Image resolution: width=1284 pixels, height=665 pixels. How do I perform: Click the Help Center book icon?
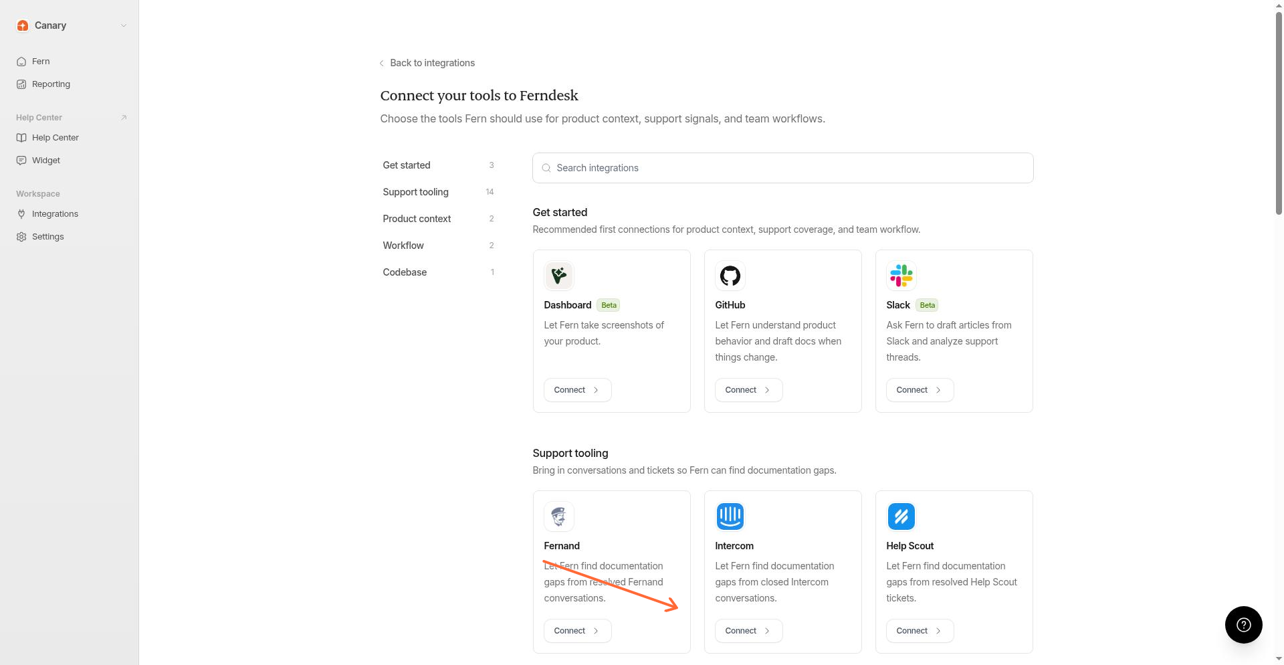pyautogui.click(x=21, y=138)
